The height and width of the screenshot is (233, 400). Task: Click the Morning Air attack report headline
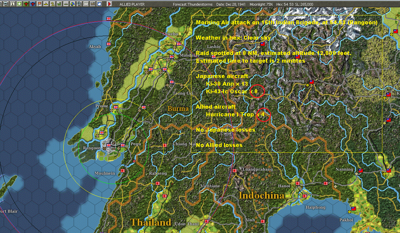(x=287, y=23)
